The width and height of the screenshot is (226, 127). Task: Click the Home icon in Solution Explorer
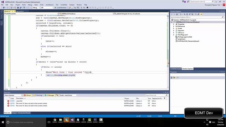177,14
